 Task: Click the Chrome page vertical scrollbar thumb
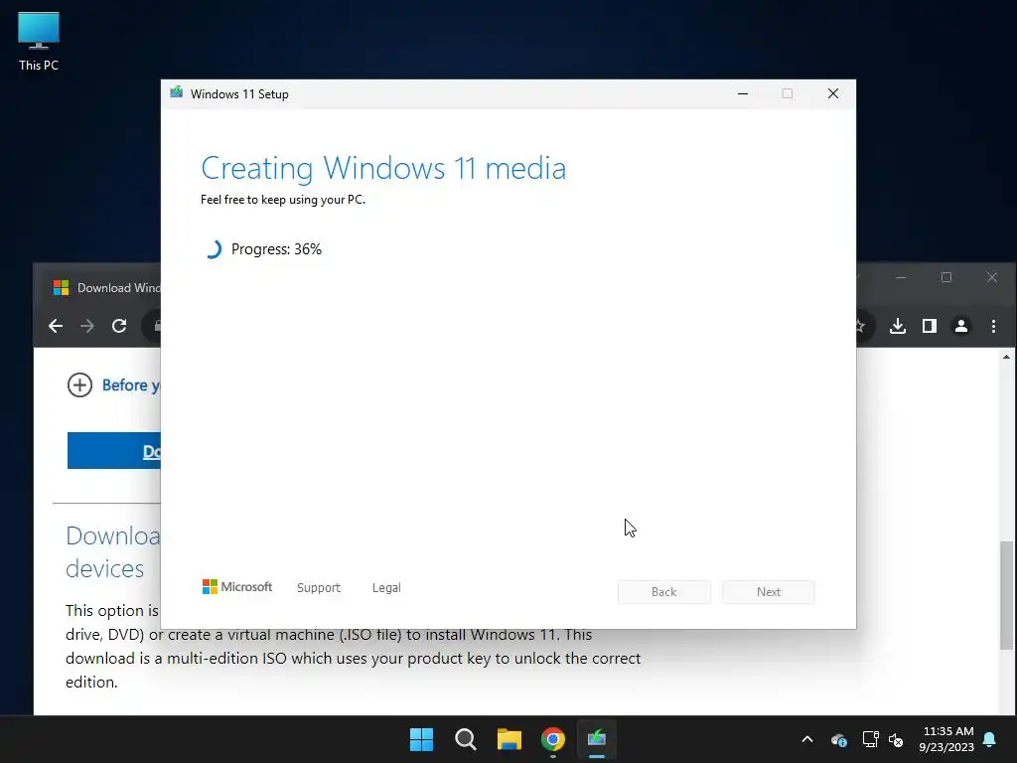point(1006,595)
